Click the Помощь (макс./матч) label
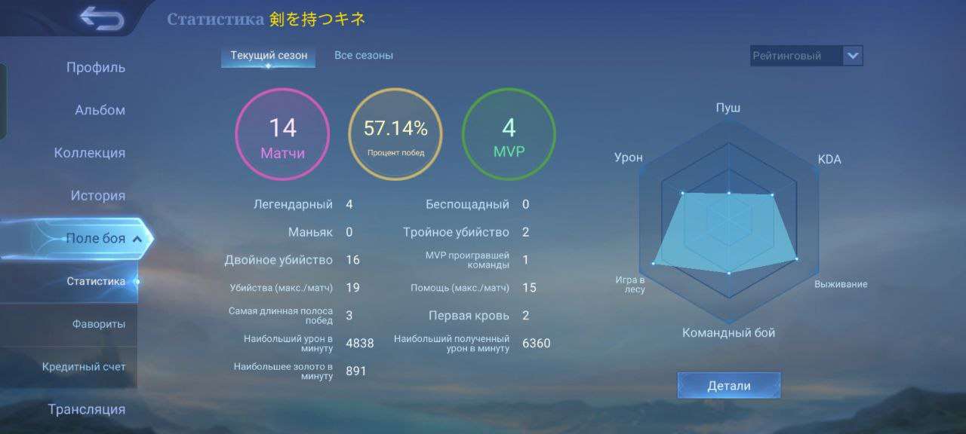Viewport: 966px width, 434px height. point(460,288)
